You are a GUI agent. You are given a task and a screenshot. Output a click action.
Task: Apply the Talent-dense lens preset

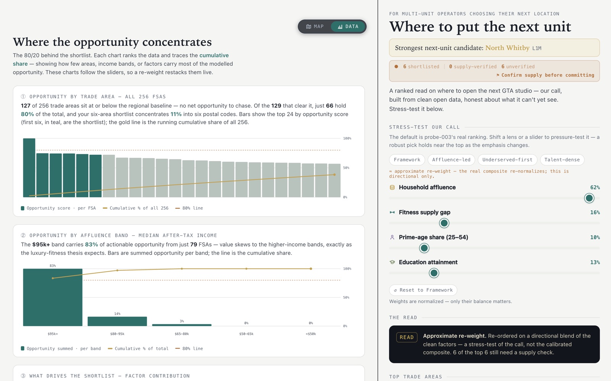(x=562, y=160)
